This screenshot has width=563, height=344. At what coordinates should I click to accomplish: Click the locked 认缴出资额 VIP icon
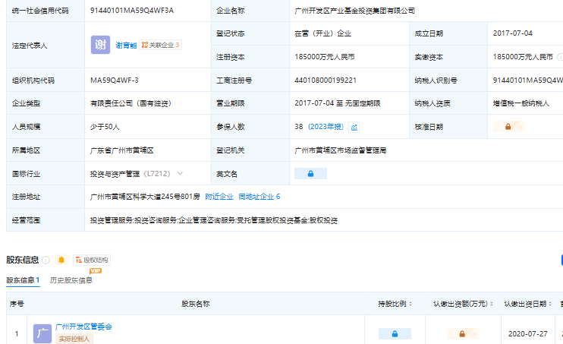click(x=463, y=333)
